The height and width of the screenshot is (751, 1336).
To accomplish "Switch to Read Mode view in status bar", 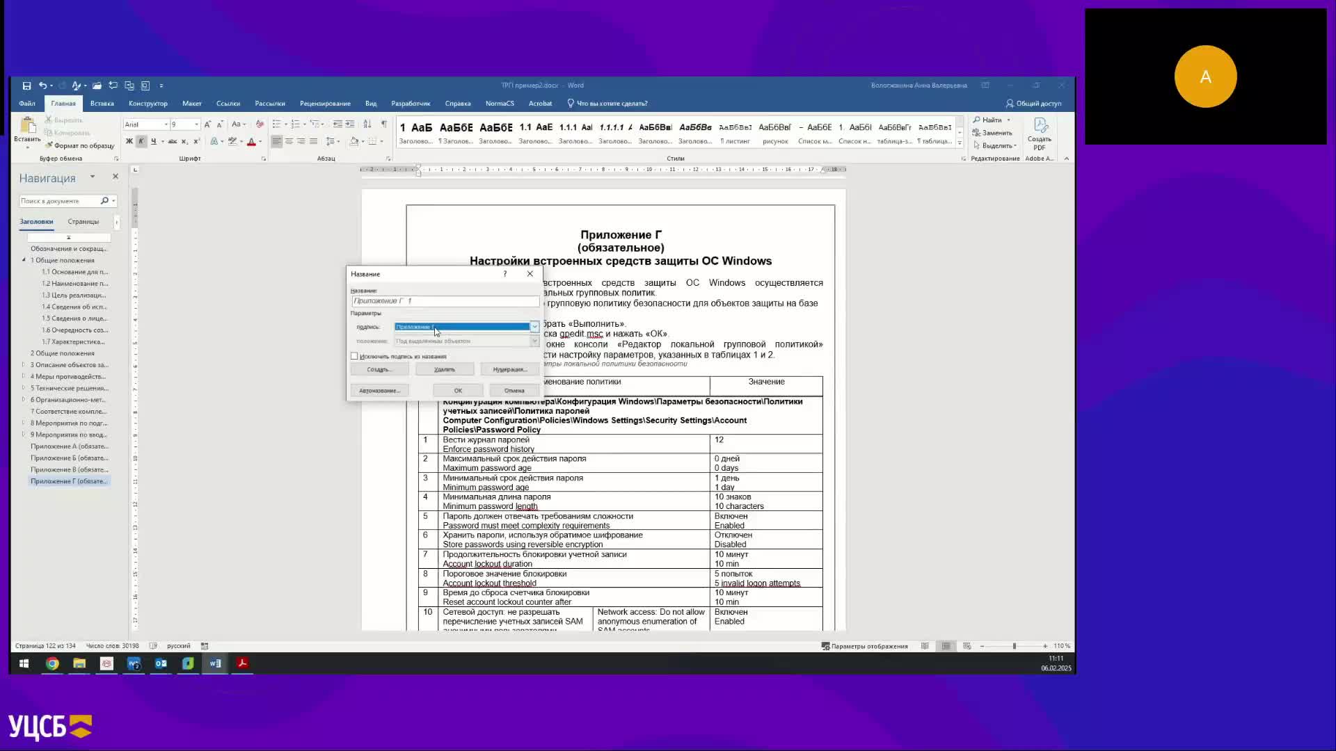I will click(x=925, y=646).
